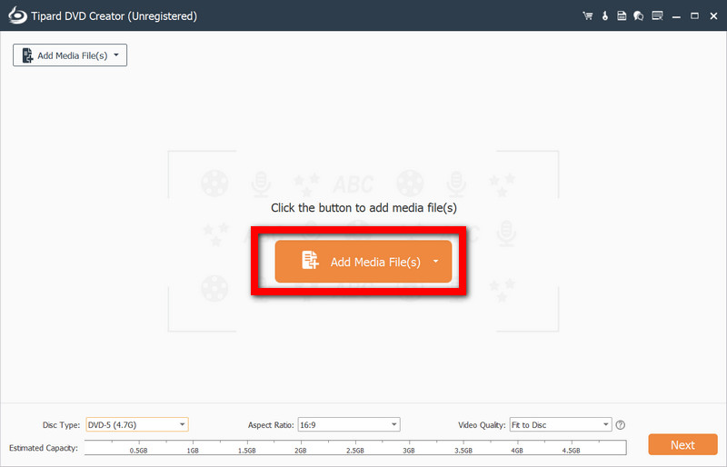Open the purchase shopping cart icon
The image size is (727, 467).
tap(587, 15)
